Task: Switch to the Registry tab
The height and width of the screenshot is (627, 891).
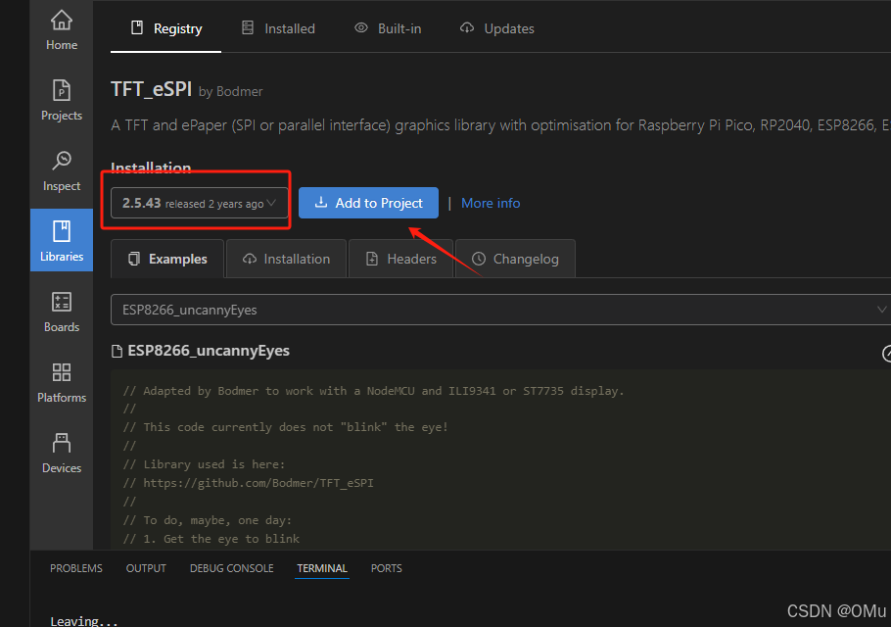Action: coord(165,28)
